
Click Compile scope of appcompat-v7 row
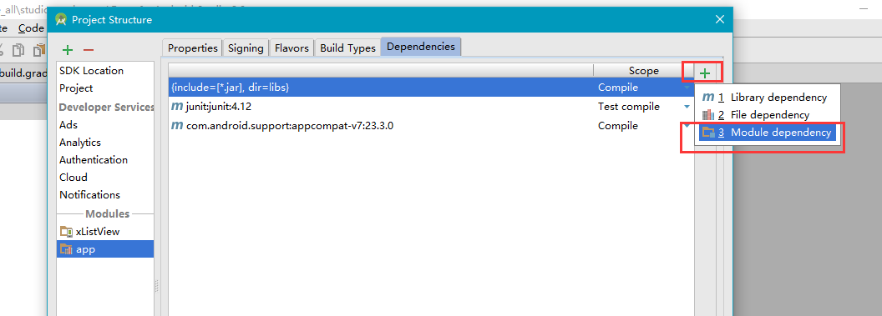point(617,126)
